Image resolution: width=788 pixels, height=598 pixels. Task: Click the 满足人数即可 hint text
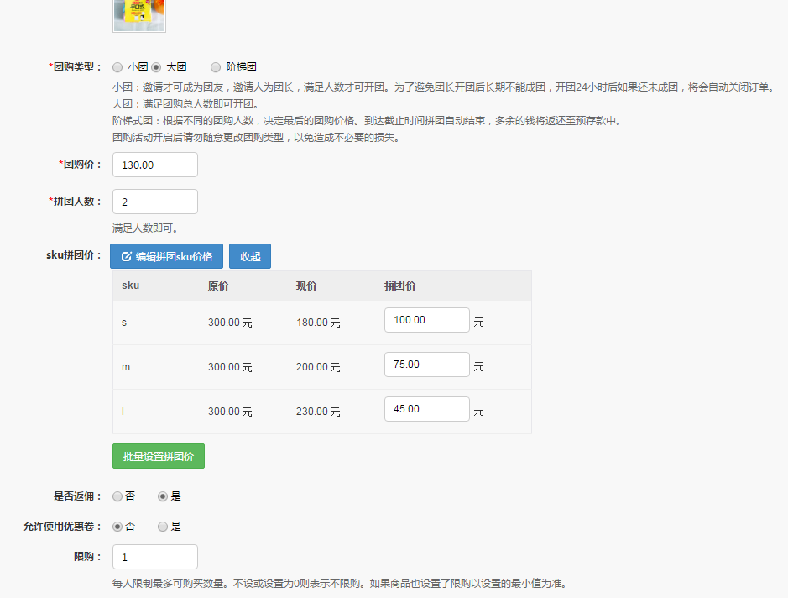coord(145,228)
